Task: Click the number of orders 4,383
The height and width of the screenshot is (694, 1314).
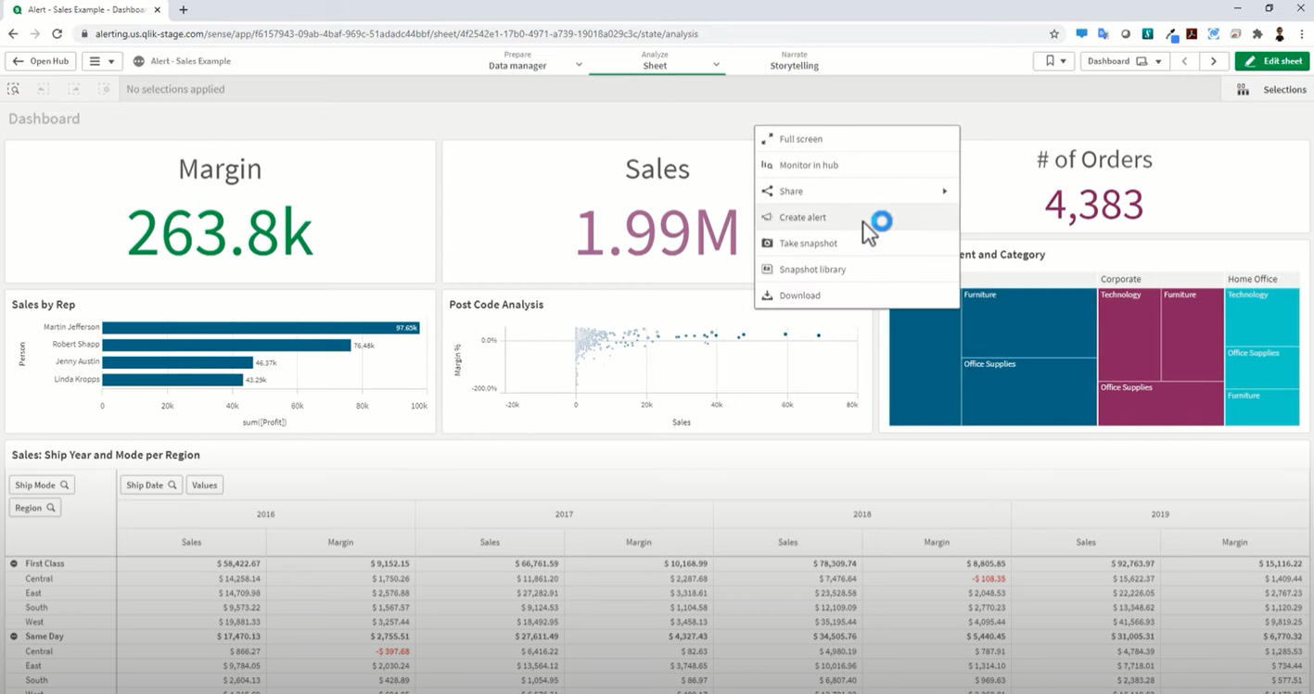Action: click(x=1094, y=204)
